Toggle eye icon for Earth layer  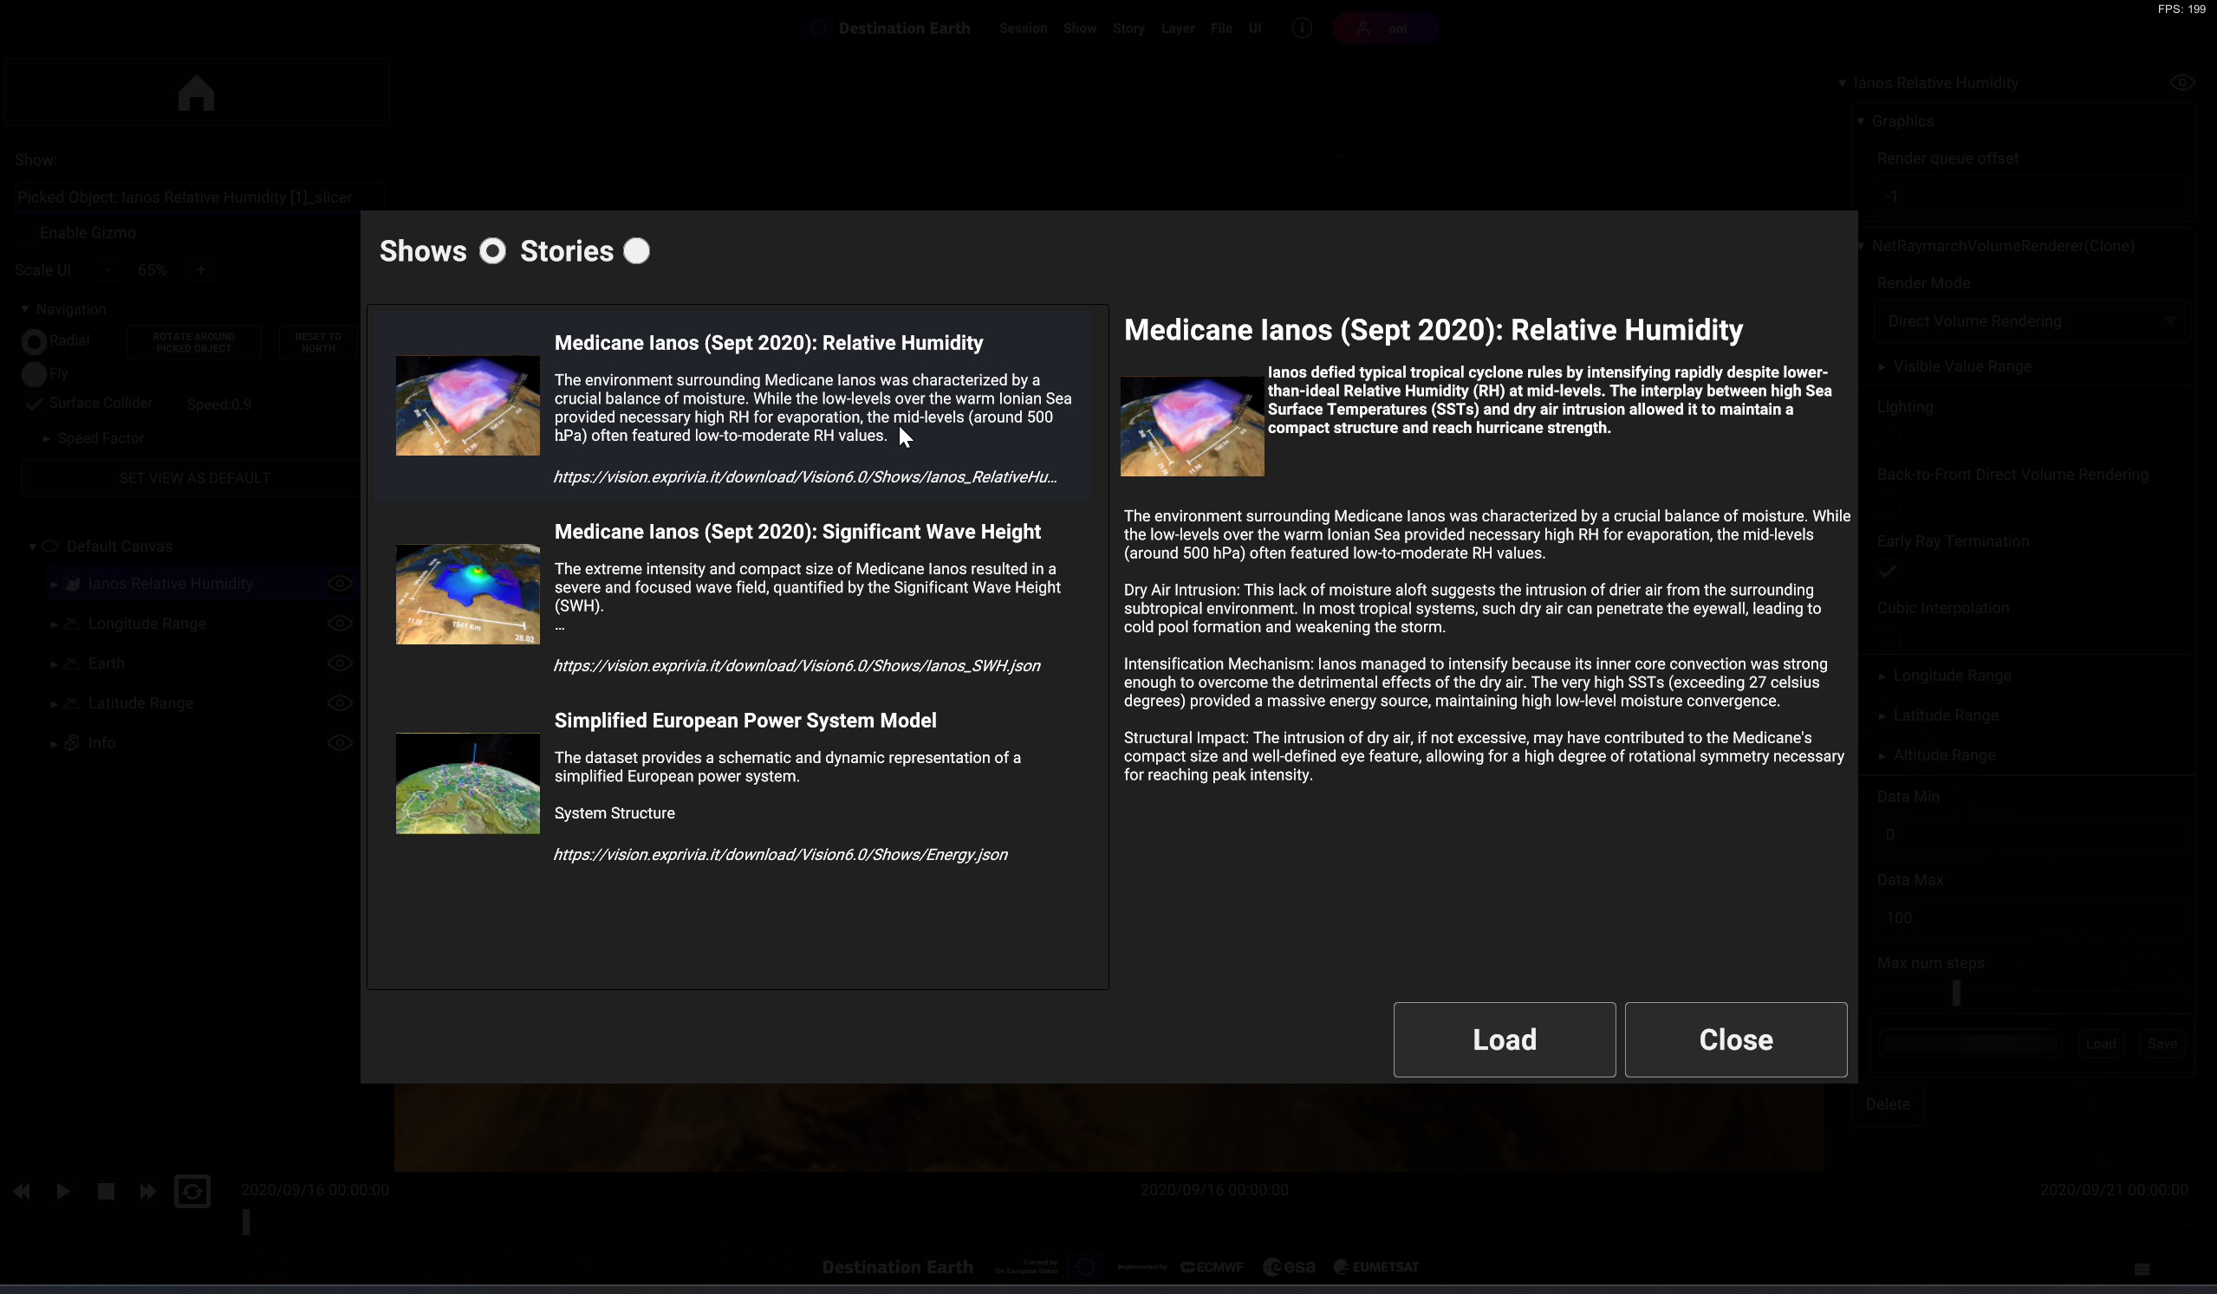[340, 663]
